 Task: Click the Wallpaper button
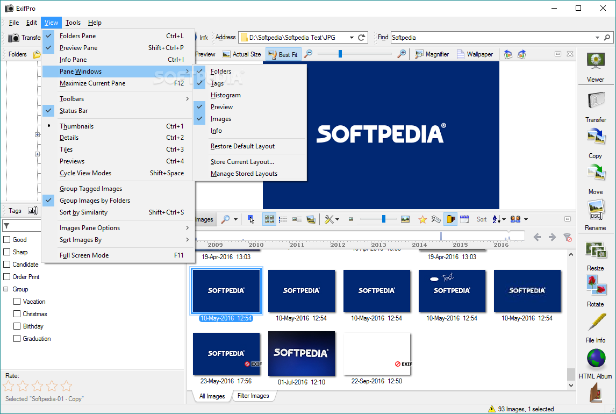click(475, 54)
